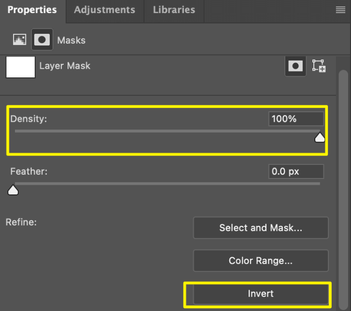The image size is (351, 311).
Task: Open the Properties panel menu icon
Action: (340, 10)
